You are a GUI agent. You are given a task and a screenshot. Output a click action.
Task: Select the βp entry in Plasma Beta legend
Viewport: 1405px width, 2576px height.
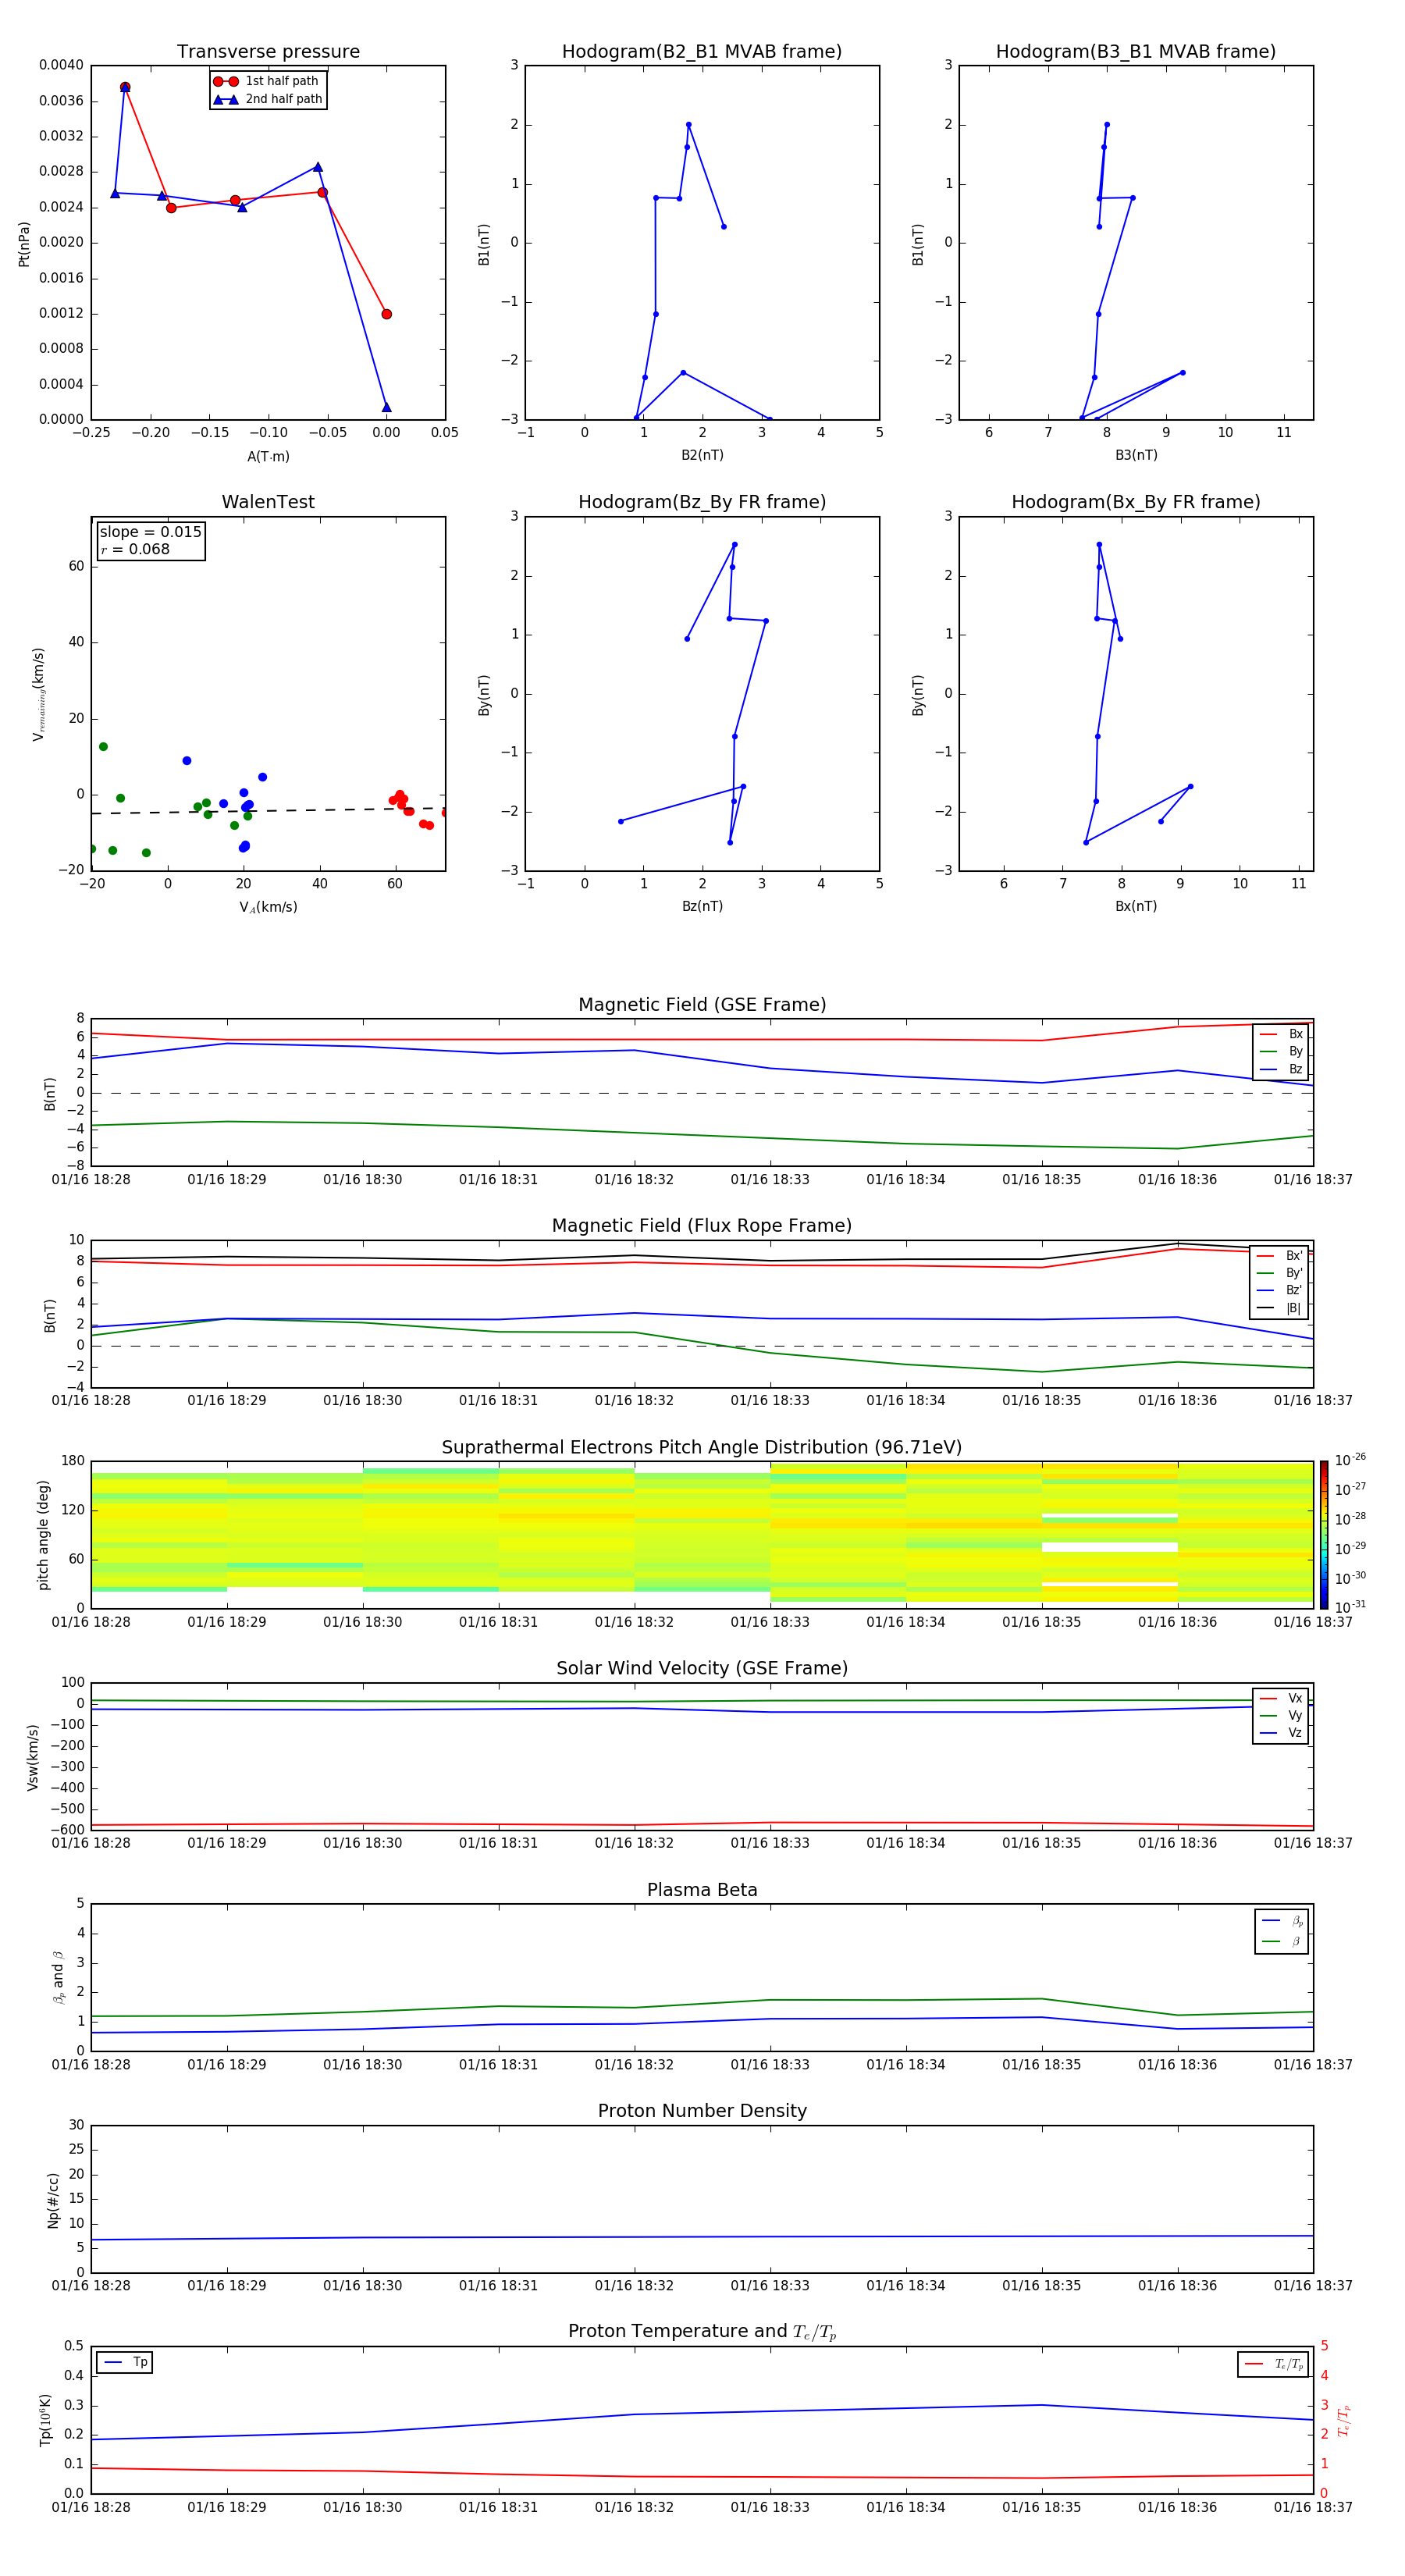point(1282,1921)
